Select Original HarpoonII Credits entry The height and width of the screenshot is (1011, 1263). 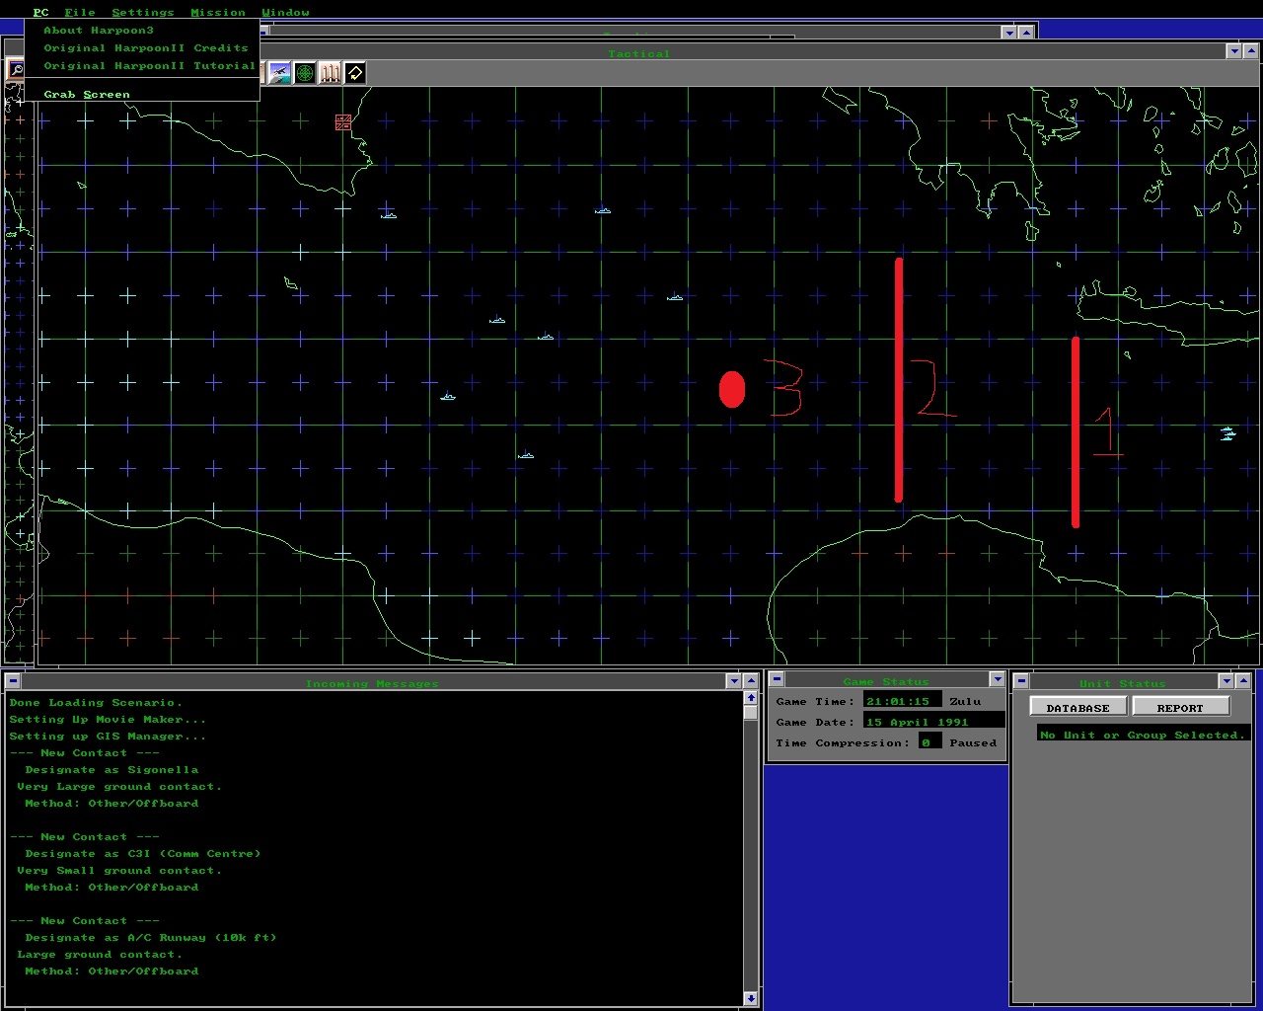click(142, 48)
